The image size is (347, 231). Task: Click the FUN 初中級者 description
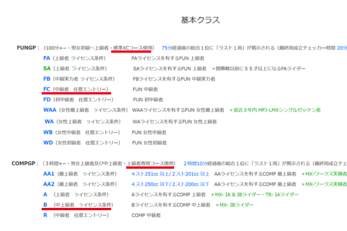tap(148, 100)
